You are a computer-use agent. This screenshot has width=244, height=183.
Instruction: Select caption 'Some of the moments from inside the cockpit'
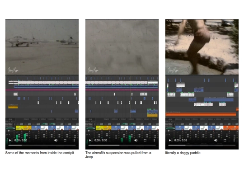(x=40, y=153)
